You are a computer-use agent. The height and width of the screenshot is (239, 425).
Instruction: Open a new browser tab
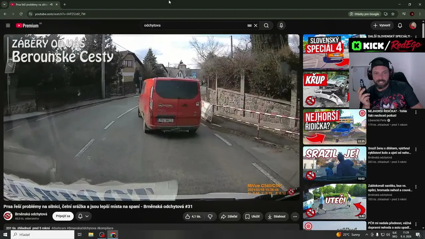coord(64,5)
